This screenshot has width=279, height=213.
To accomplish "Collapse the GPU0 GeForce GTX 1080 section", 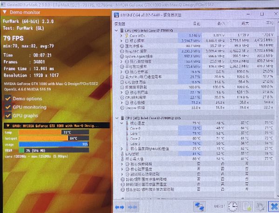I will [x=8, y=126].
